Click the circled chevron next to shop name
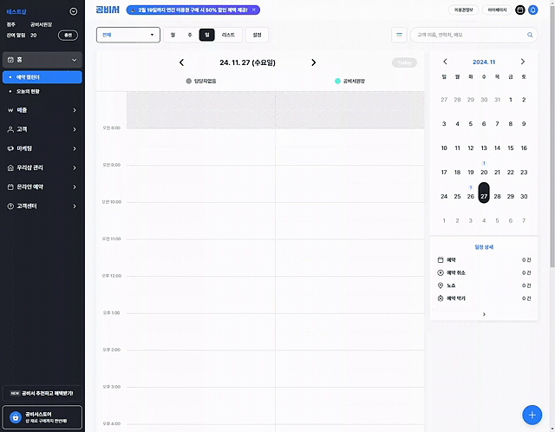Viewport: 555px width, 432px height. [73, 11]
